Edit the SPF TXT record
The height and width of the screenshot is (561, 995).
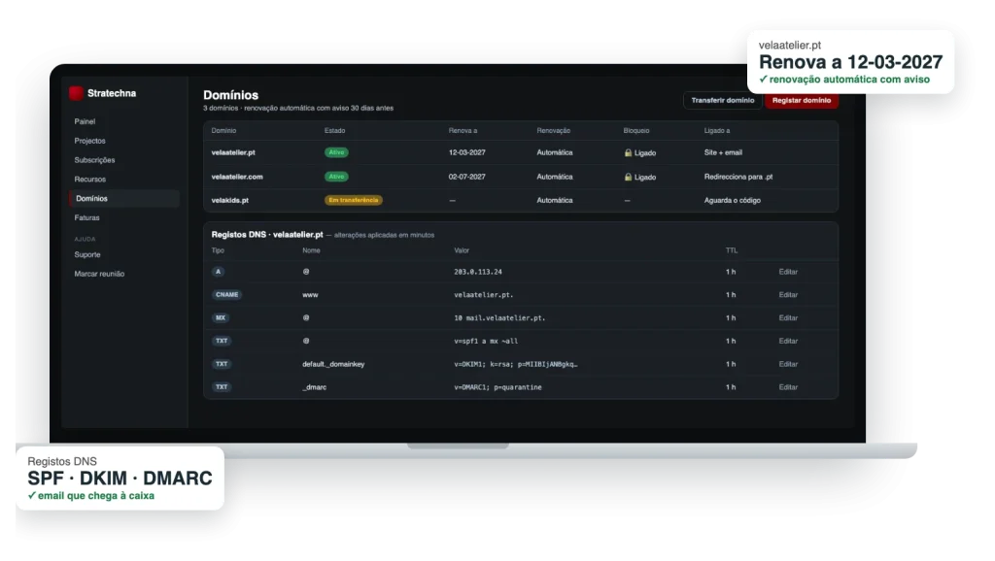point(788,341)
